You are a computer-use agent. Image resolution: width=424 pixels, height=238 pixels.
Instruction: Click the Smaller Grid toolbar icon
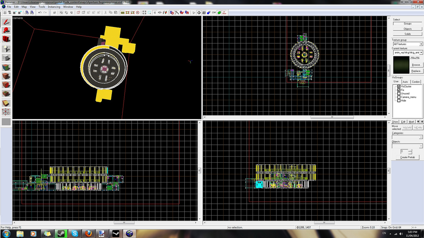(14, 13)
